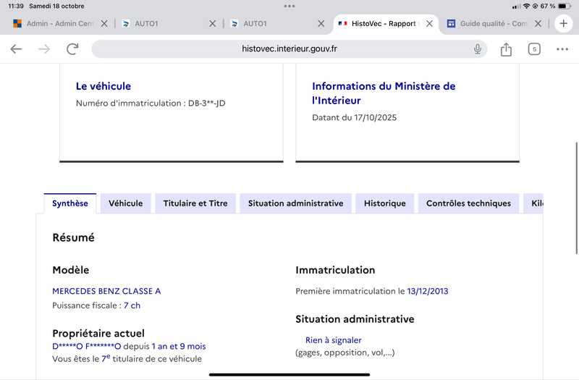Viewport: 579px width, 380px height.
Task: Tap the microphone icon in address bar
Action: 478,49
